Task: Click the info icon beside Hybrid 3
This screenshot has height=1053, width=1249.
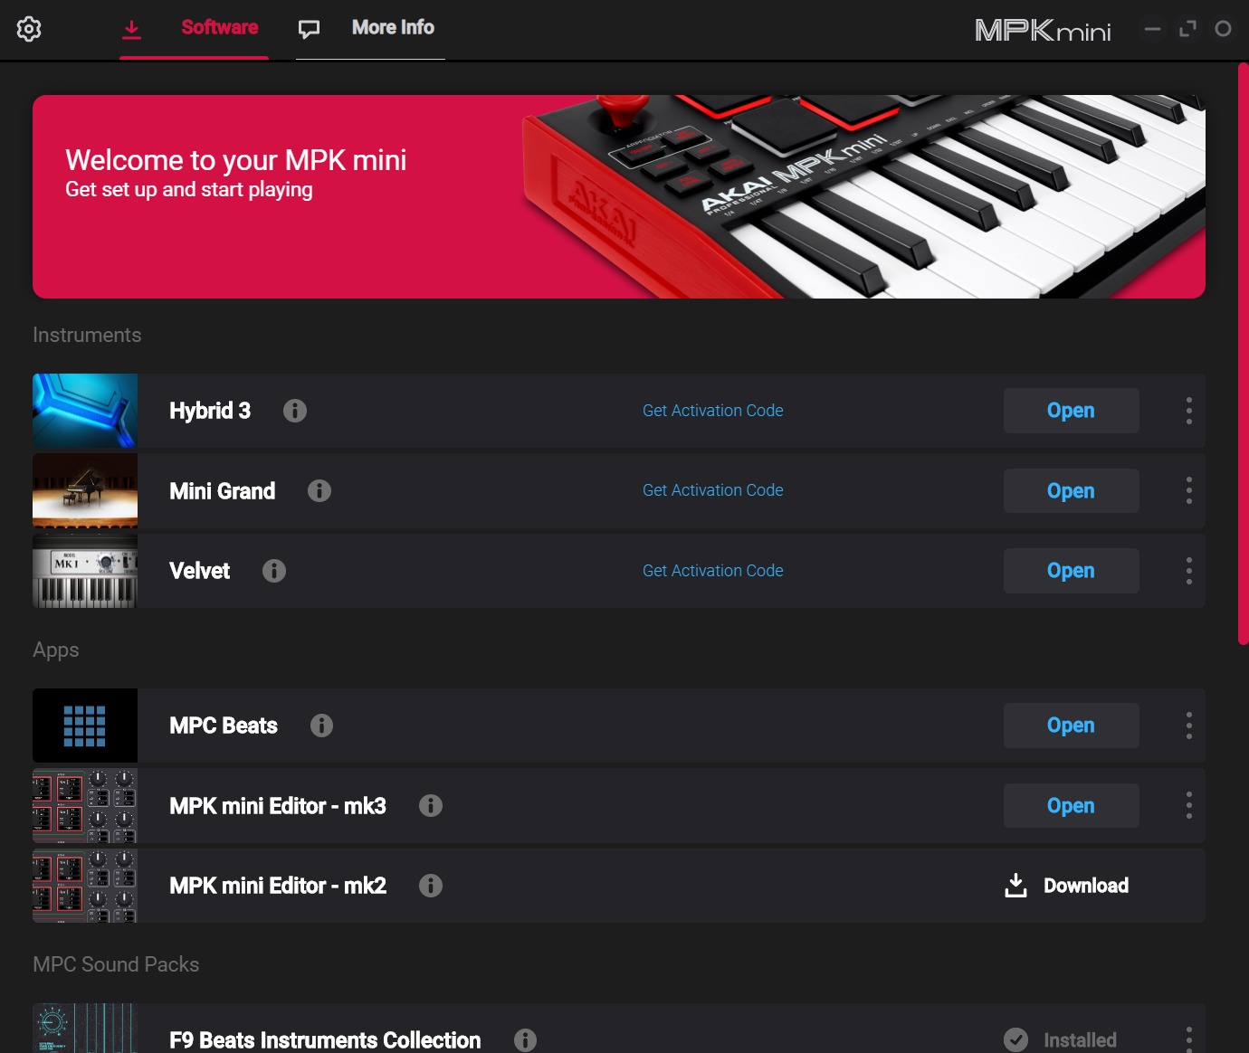Action: pyautogui.click(x=295, y=411)
